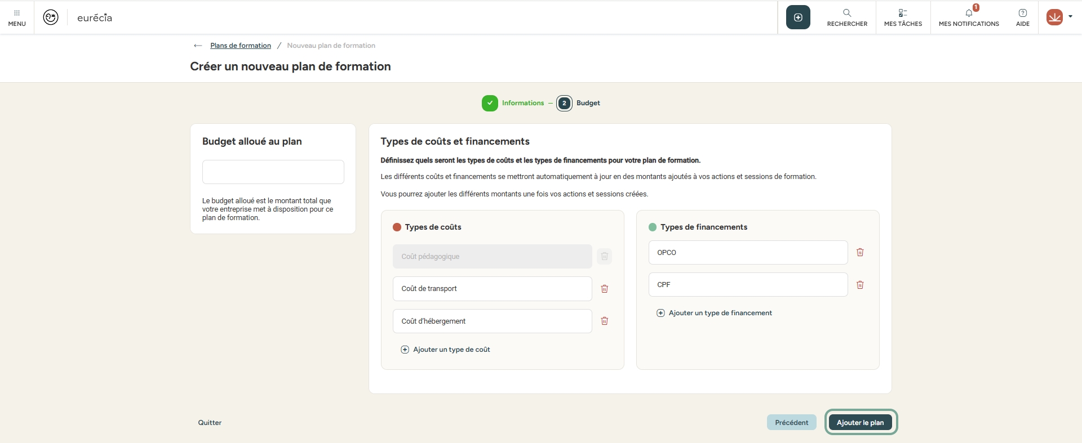Click the quick-add plus button in header
This screenshot has width=1082, height=443.
798,17
